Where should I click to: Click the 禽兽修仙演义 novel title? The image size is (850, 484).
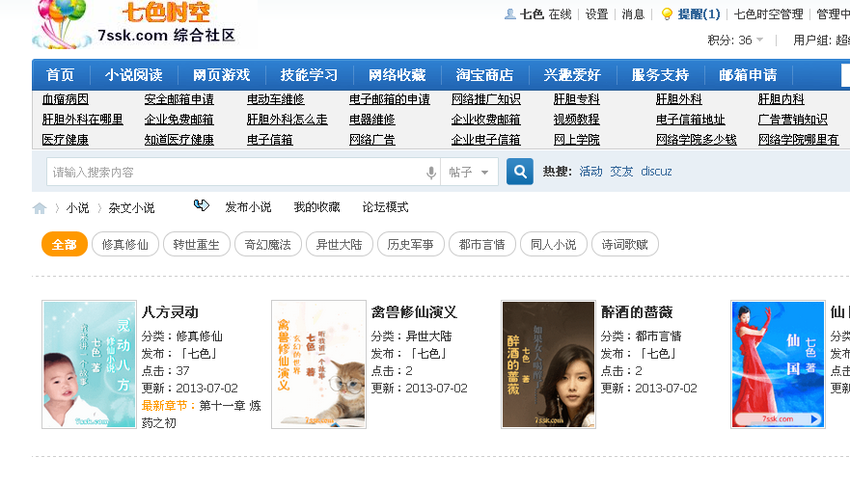point(414,312)
